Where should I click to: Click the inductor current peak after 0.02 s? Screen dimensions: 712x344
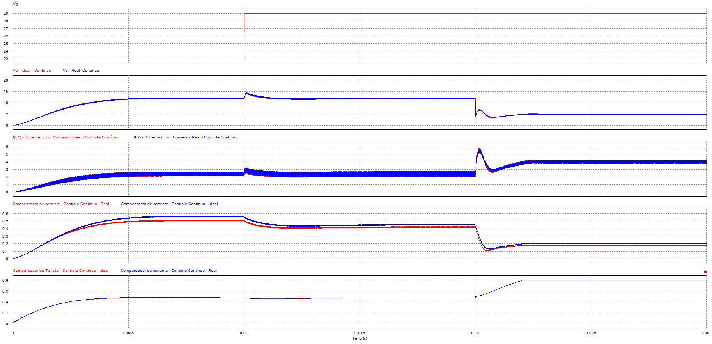pos(479,149)
